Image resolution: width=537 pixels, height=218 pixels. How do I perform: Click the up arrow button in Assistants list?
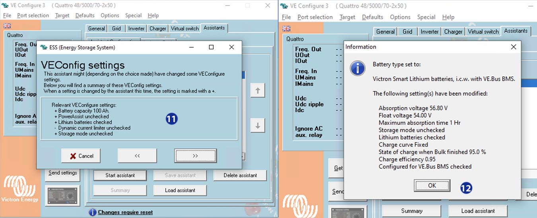(x=258, y=91)
